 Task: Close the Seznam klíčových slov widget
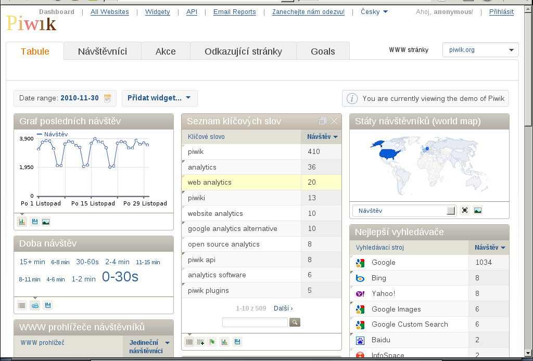click(334, 121)
